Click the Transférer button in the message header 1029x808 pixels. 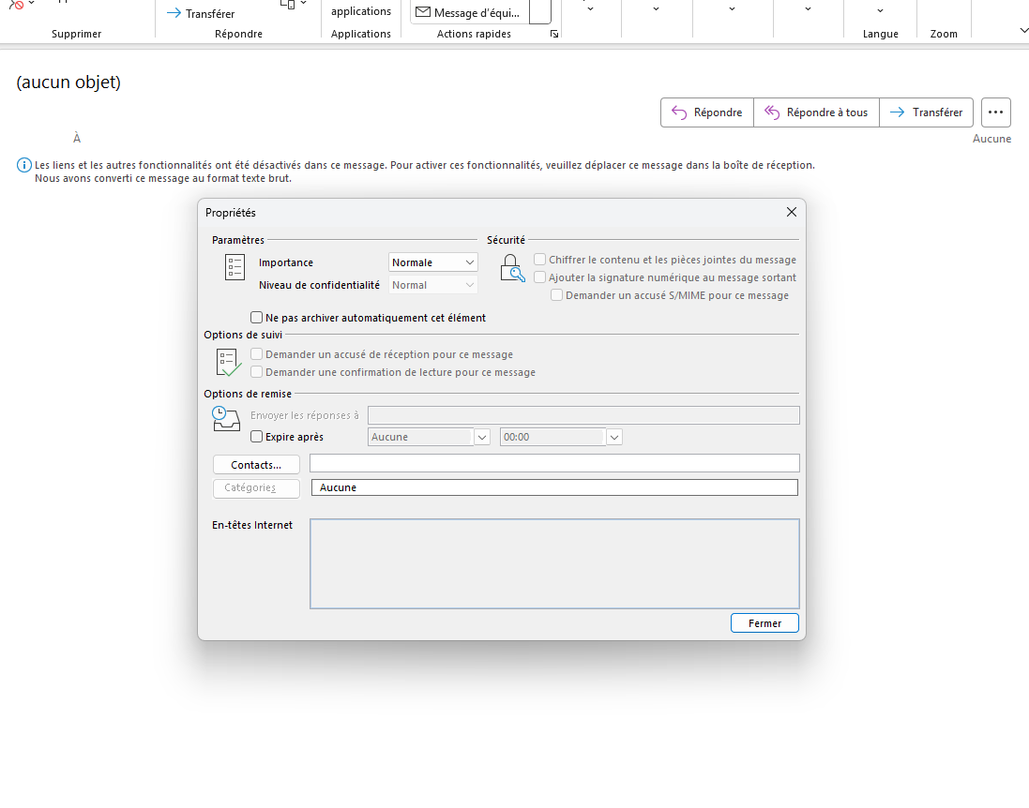coord(926,112)
